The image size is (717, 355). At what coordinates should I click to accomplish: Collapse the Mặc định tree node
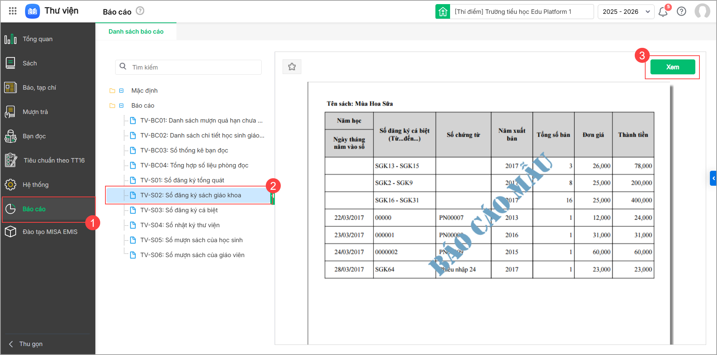(x=121, y=91)
